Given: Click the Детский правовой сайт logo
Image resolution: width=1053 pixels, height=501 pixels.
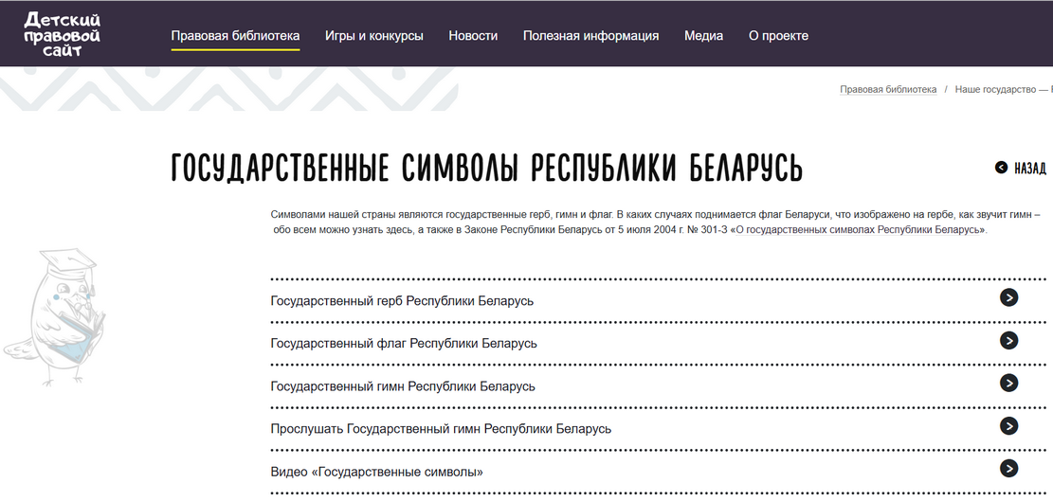Looking at the screenshot, I should pyautogui.click(x=63, y=34).
